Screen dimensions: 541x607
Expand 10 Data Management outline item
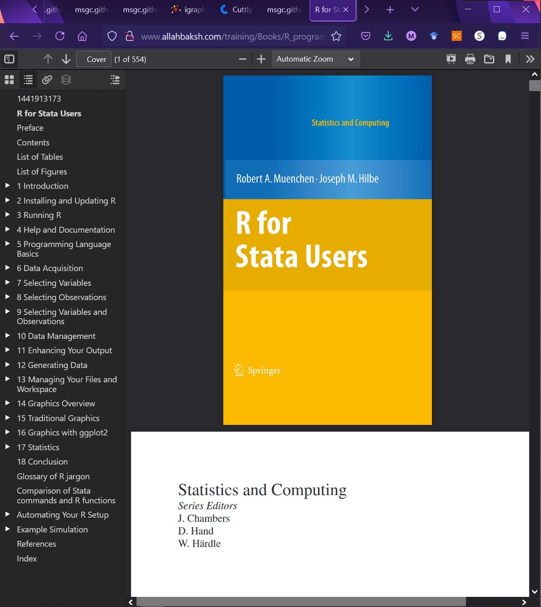(x=8, y=336)
